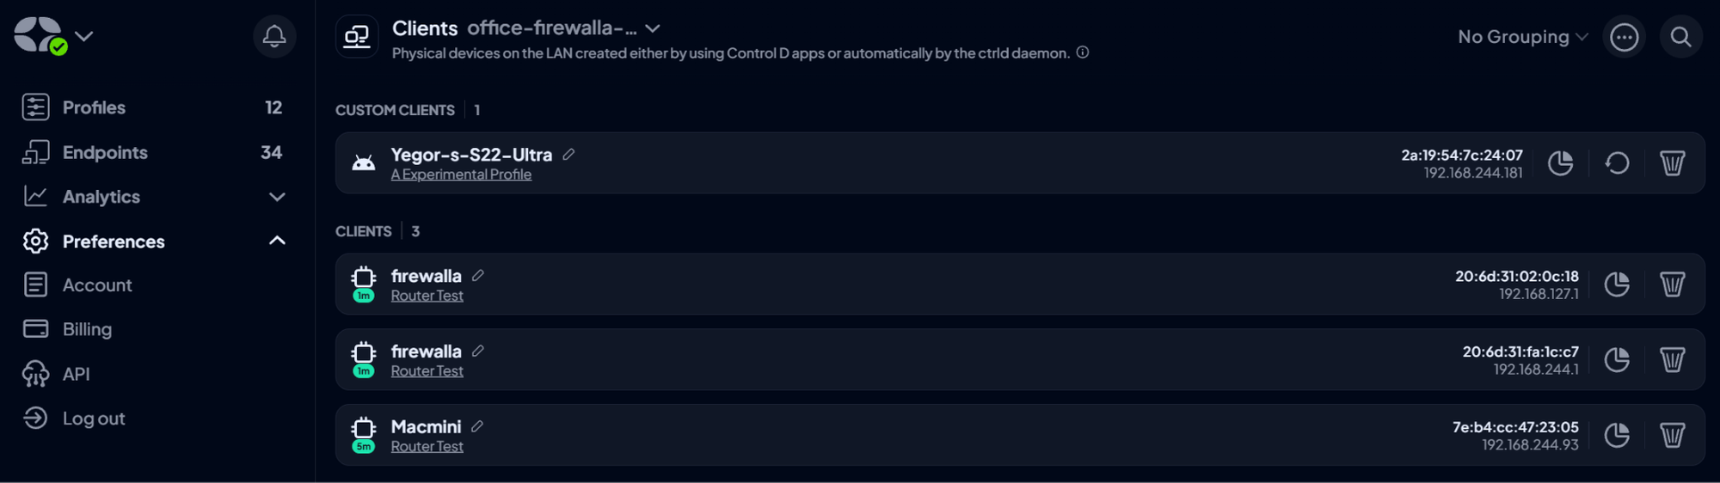Navigate to Endpoints page

(x=105, y=152)
